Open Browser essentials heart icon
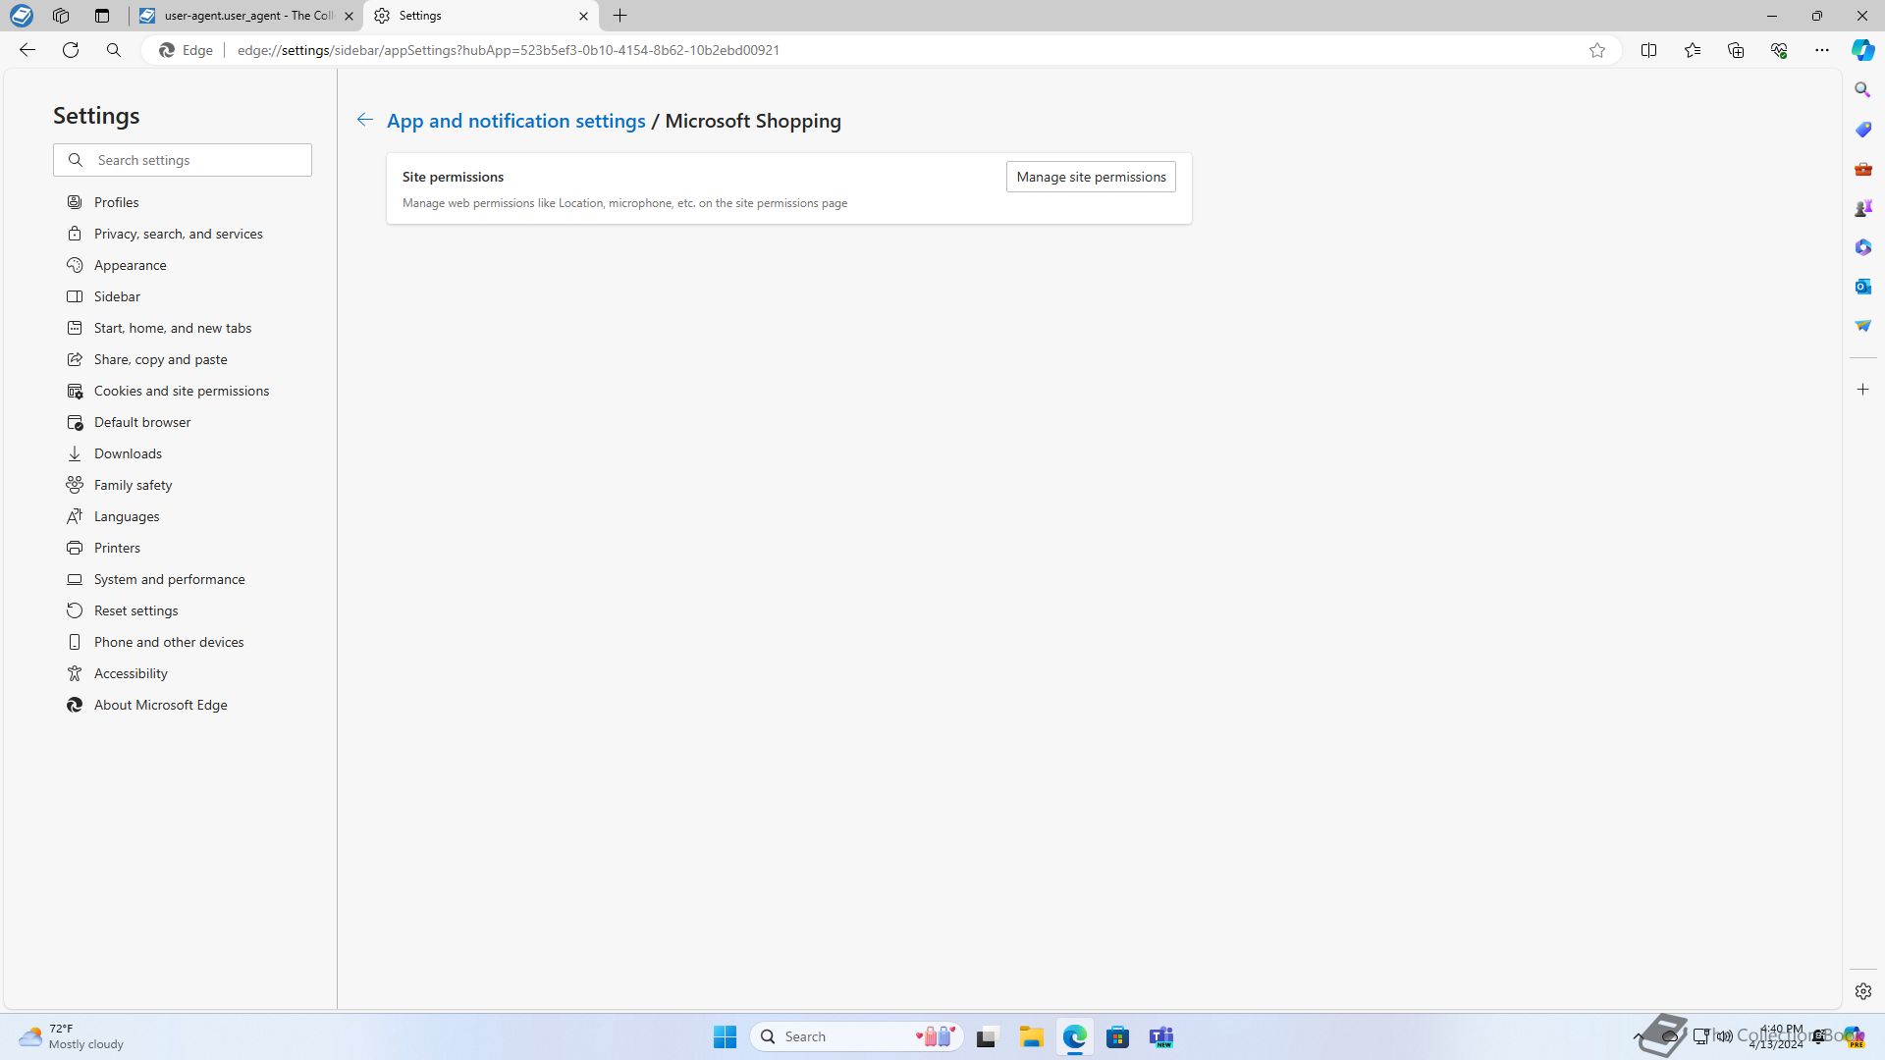The width and height of the screenshot is (1885, 1060). pyautogui.click(x=1779, y=50)
